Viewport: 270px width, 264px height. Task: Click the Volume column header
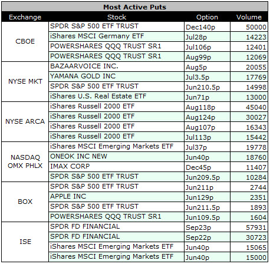tap(249, 17)
